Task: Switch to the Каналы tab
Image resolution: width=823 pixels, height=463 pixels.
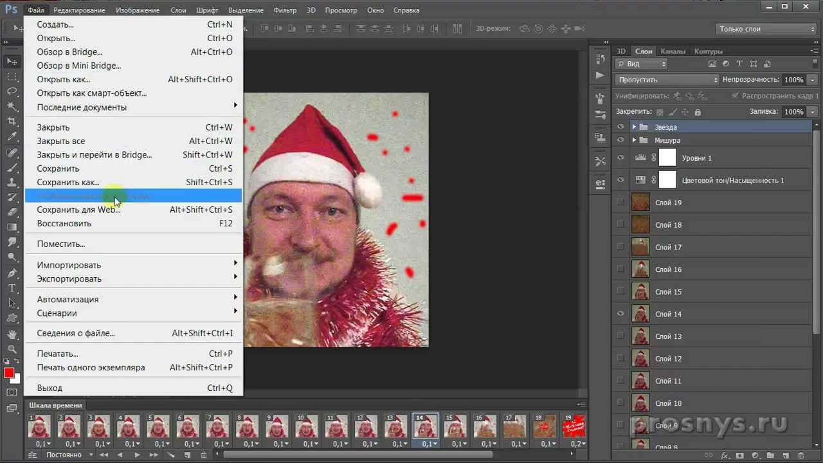Action: [x=673, y=51]
